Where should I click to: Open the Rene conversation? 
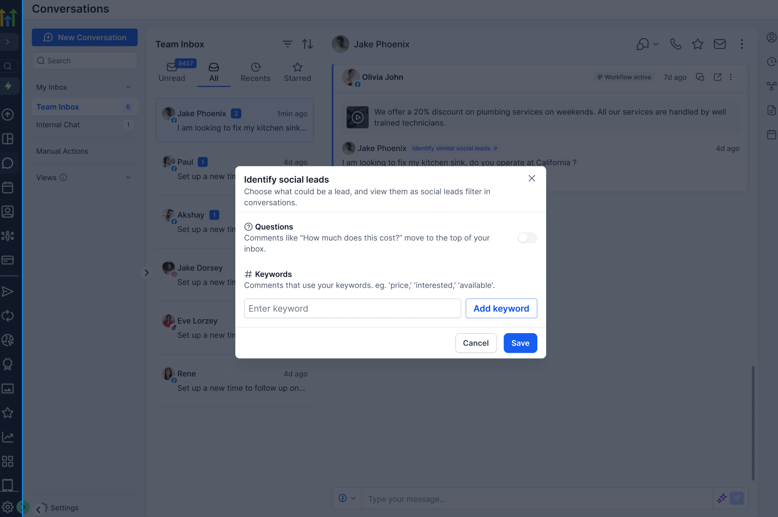pyautogui.click(x=235, y=381)
